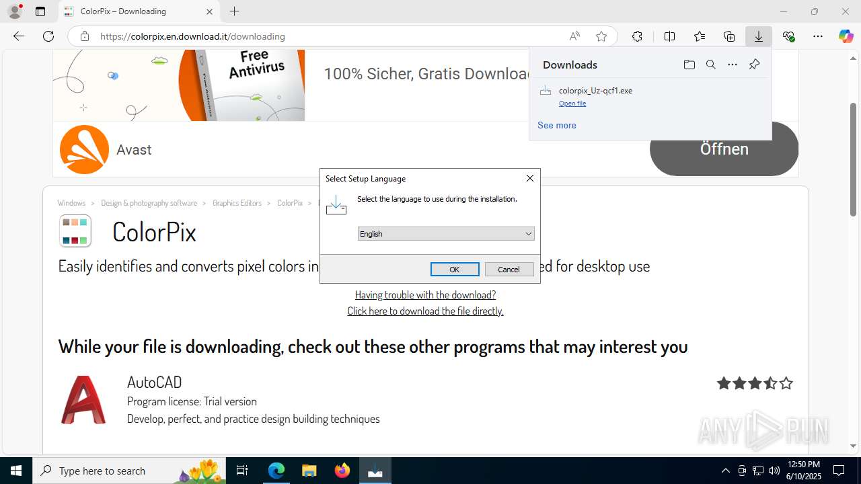Open Browser essentials icon
861x484 pixels.
click(788, 36)
